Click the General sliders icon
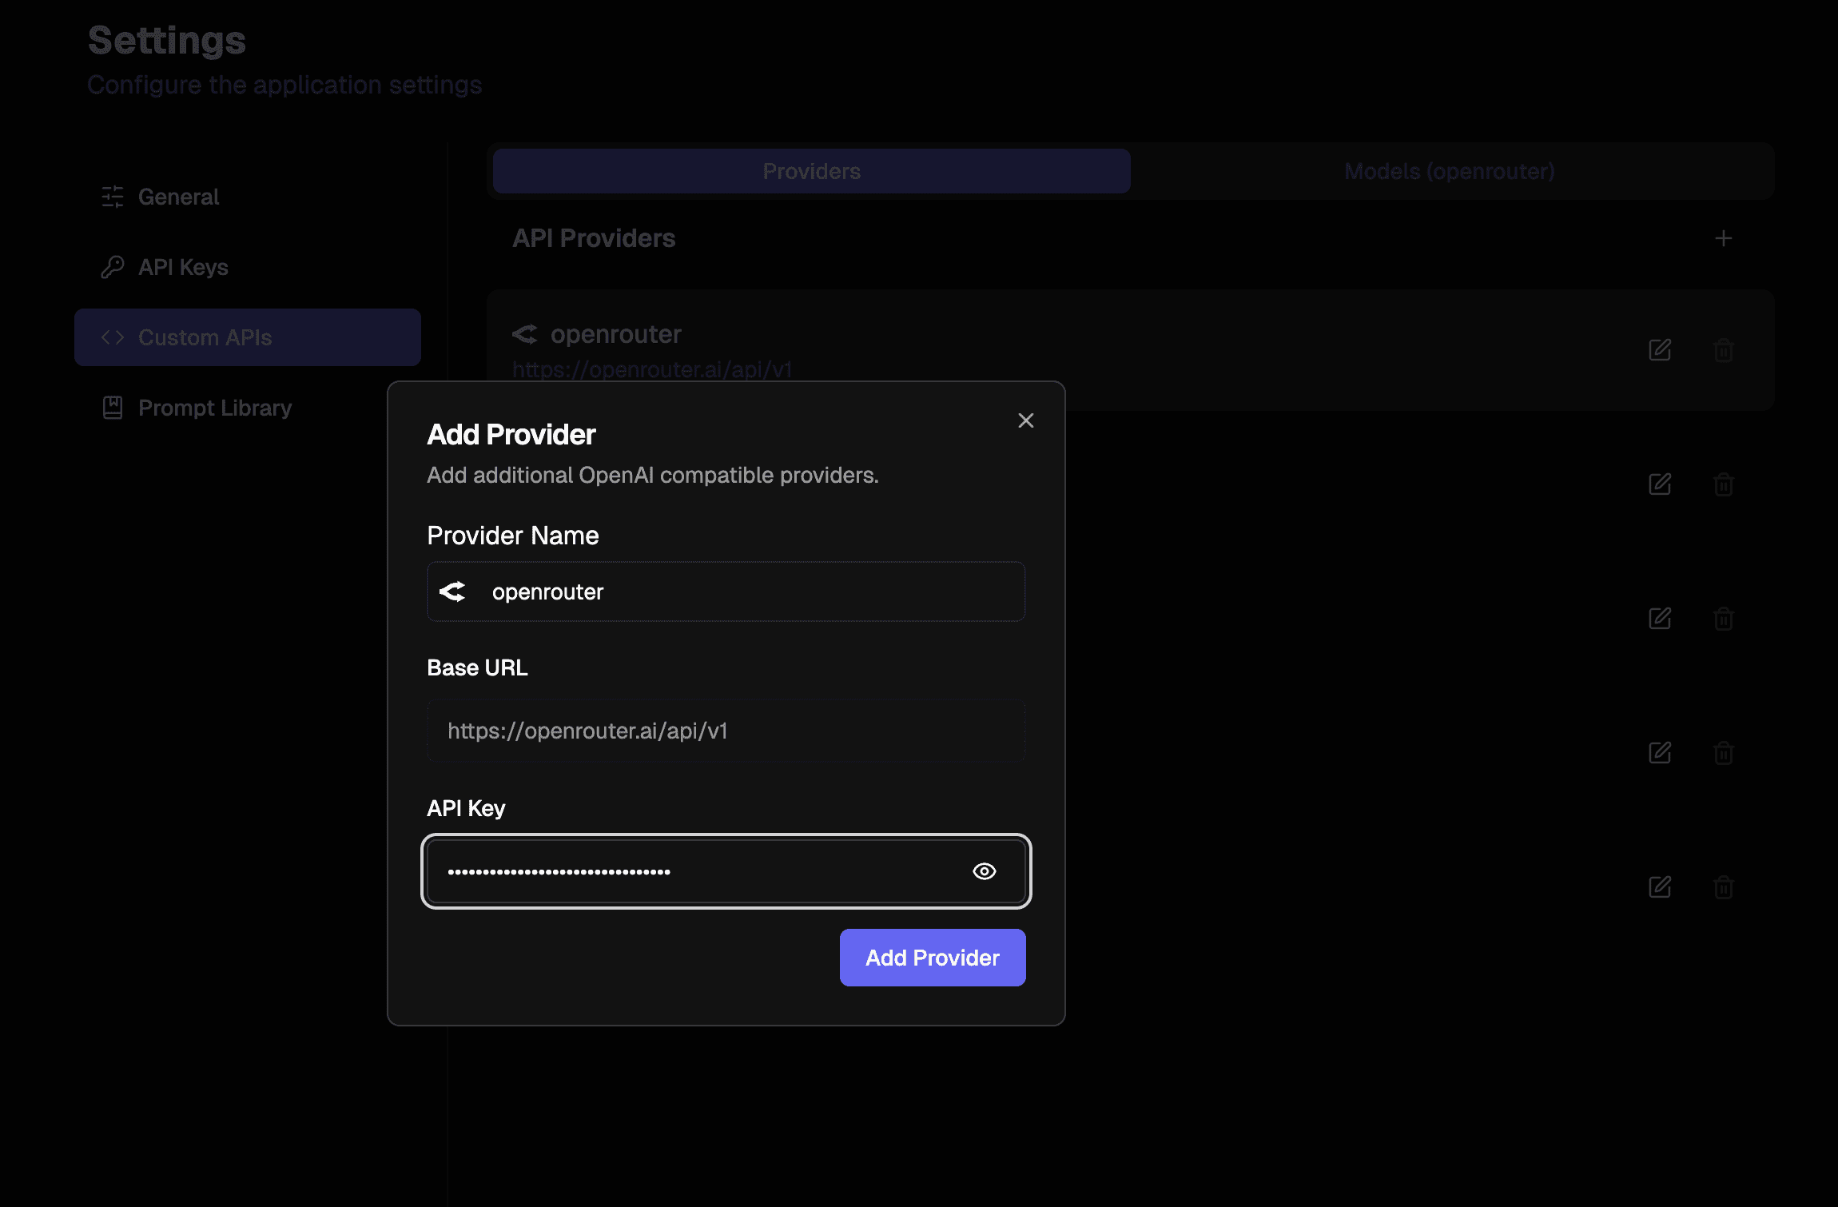1838x1207 pixels. click(x=113, y=197)
